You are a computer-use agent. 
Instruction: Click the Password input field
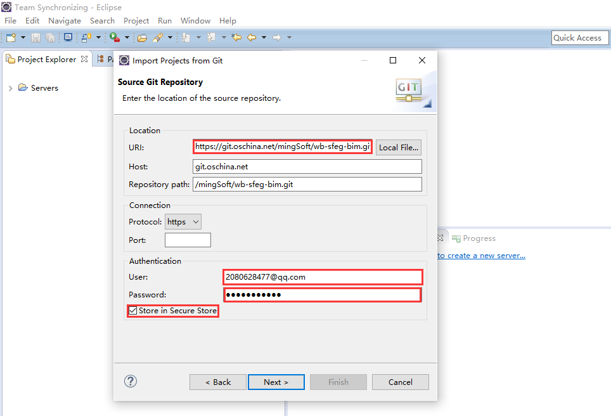[322, 295]
